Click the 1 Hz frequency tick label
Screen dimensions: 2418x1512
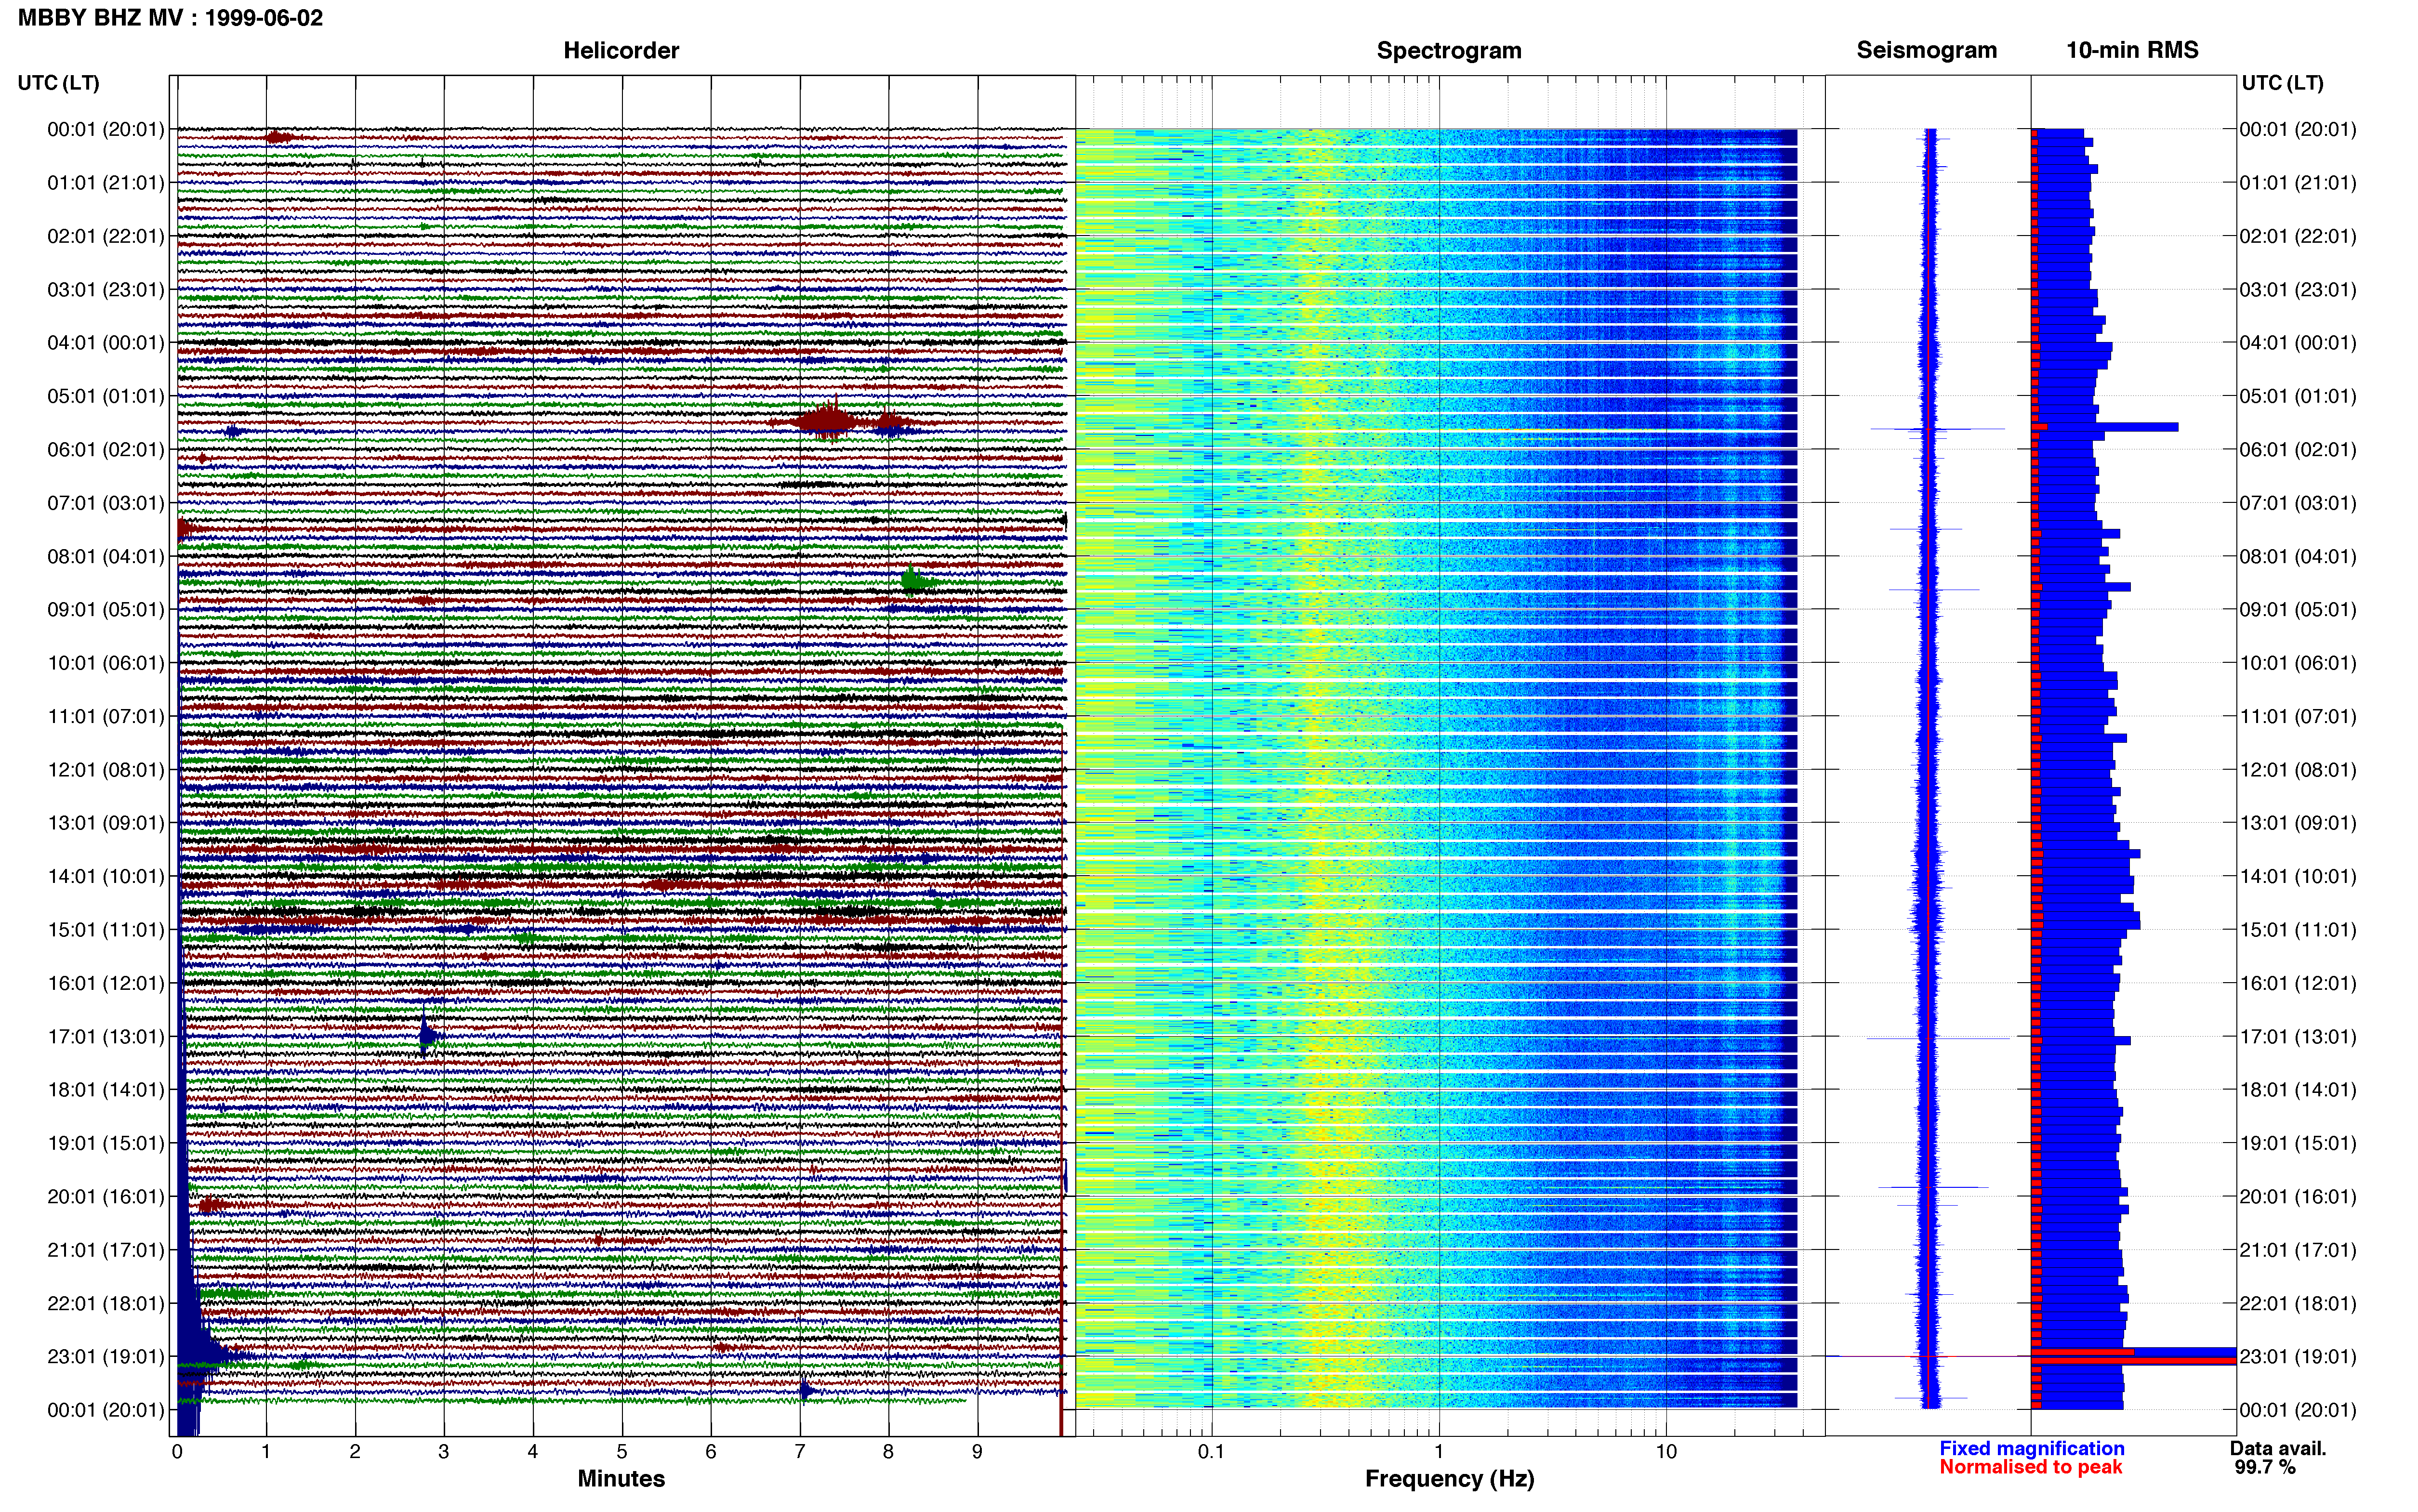pos(1439,1452)
